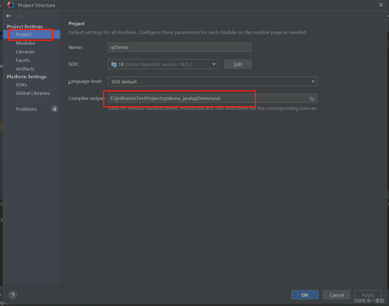Select Facets in the sidebar

[23, 60]
